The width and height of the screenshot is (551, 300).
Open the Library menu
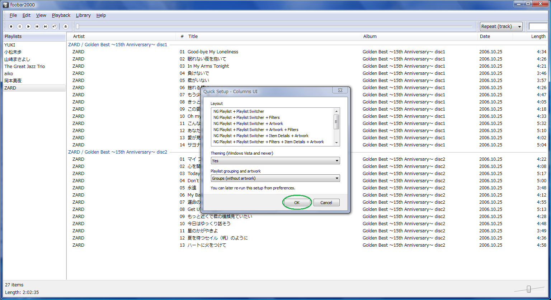click(83, 15)
